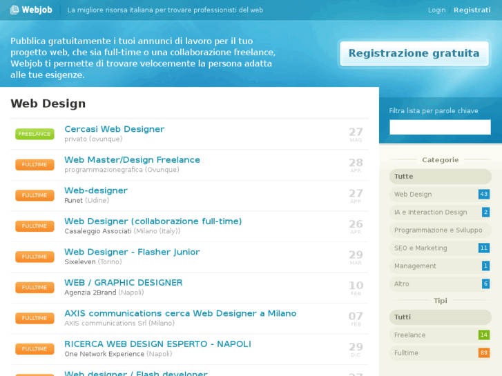Focus the keyword filter input field
This screenshot has width=502, height=376.
coord(440,127)
